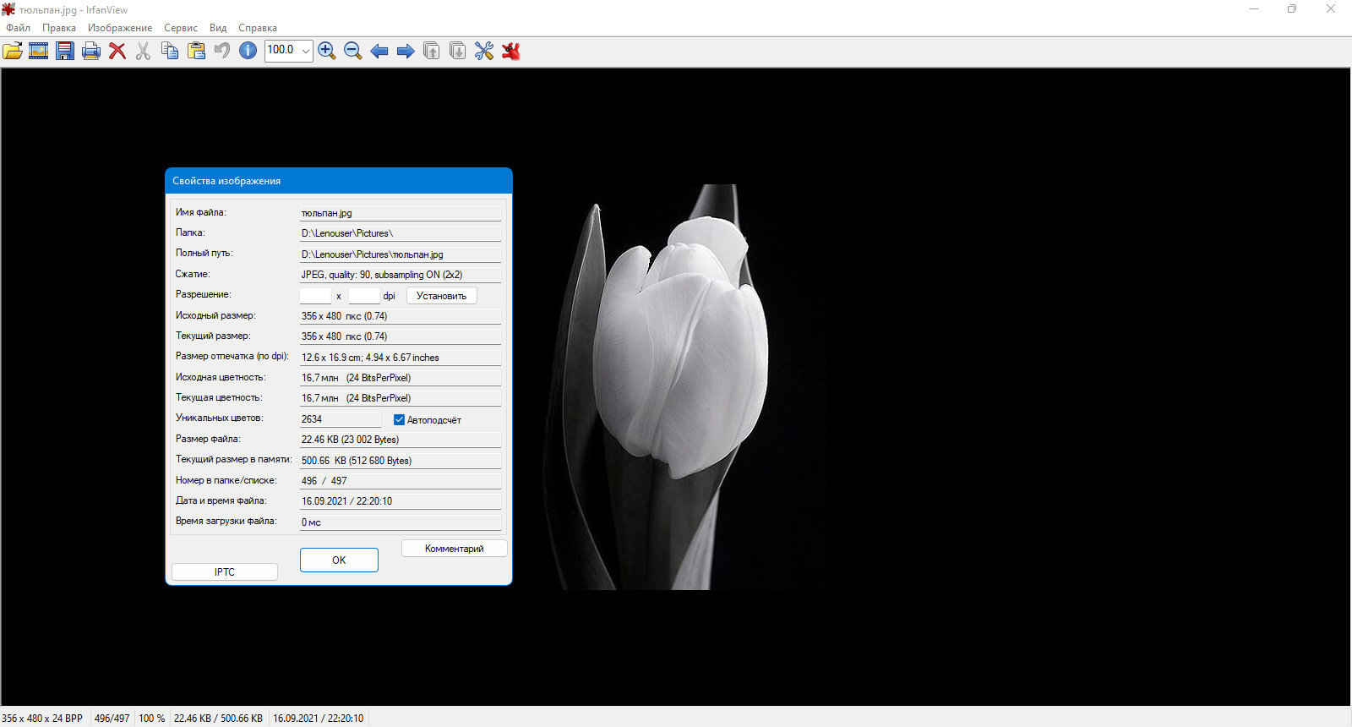1352x727 pixels.
Task: Go to next image with right arrow
Action: click(x=406, y=51)
